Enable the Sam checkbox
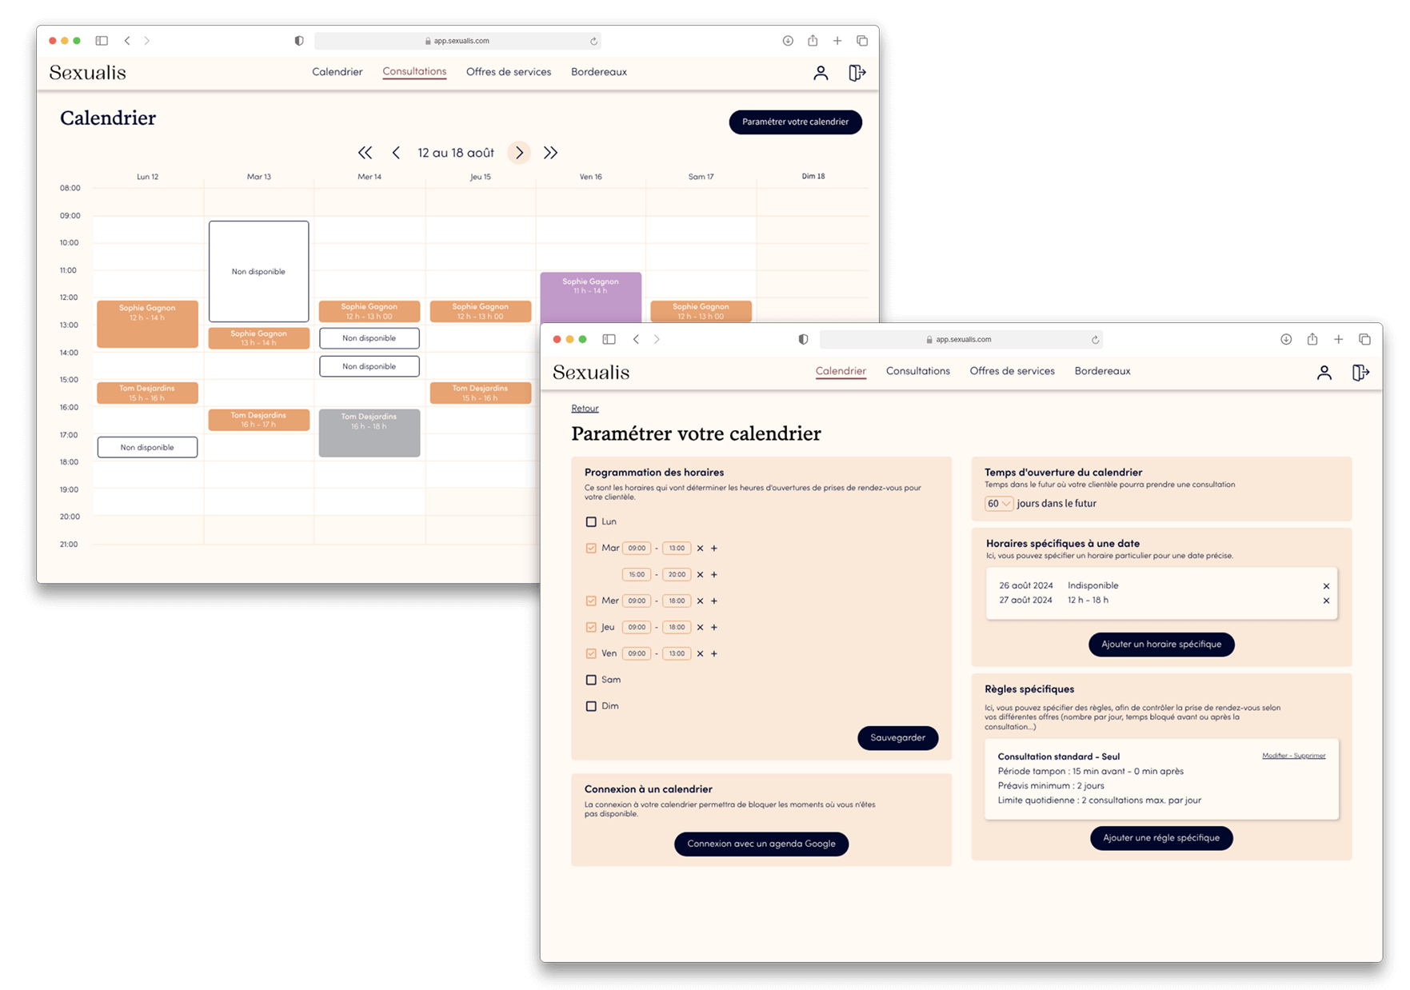The height and width of the screenshot is (990, 1410). tap(591, 681)
